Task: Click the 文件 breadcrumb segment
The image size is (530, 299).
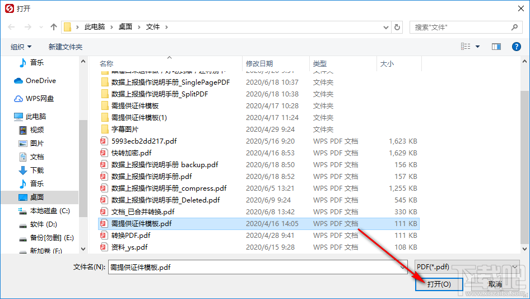Action: coord(153,27)
